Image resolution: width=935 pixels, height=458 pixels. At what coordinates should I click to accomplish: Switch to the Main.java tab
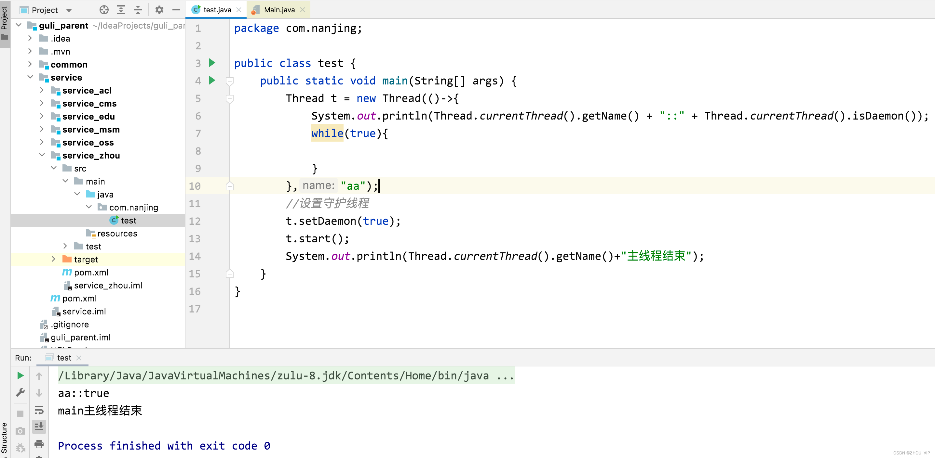(x=279, y=10)
